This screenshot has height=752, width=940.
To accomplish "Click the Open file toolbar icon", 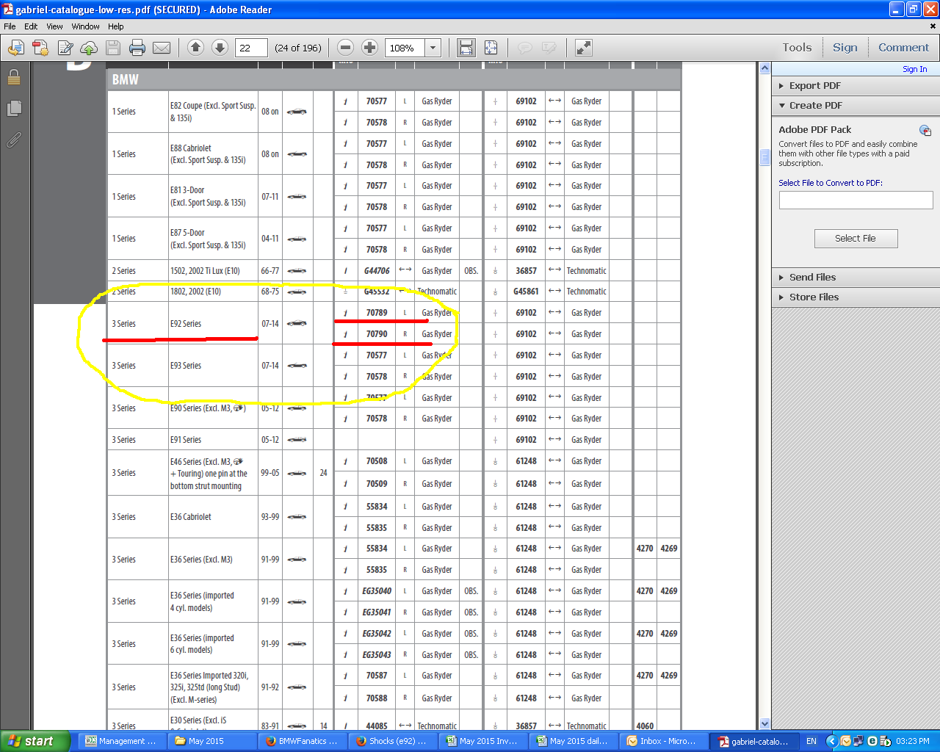I will [x=15, y=48].
